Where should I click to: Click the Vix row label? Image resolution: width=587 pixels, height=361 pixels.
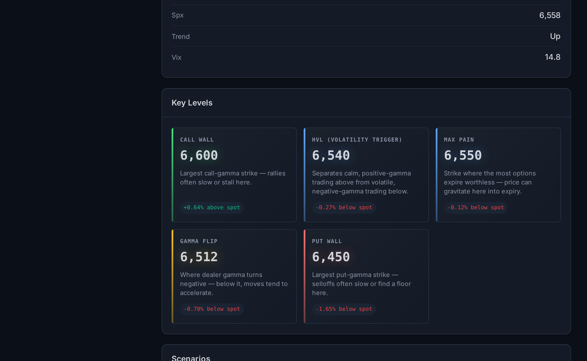click(x=176, y=58)
